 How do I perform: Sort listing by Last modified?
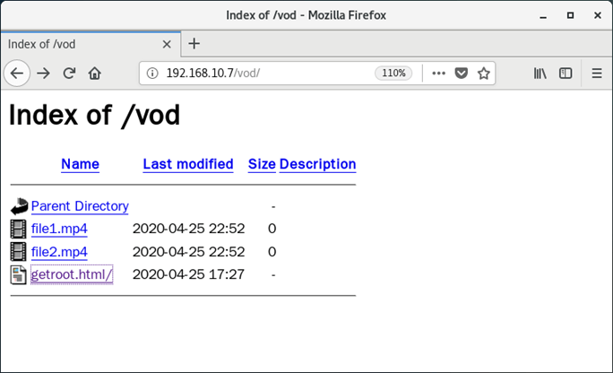click(188, 164)
